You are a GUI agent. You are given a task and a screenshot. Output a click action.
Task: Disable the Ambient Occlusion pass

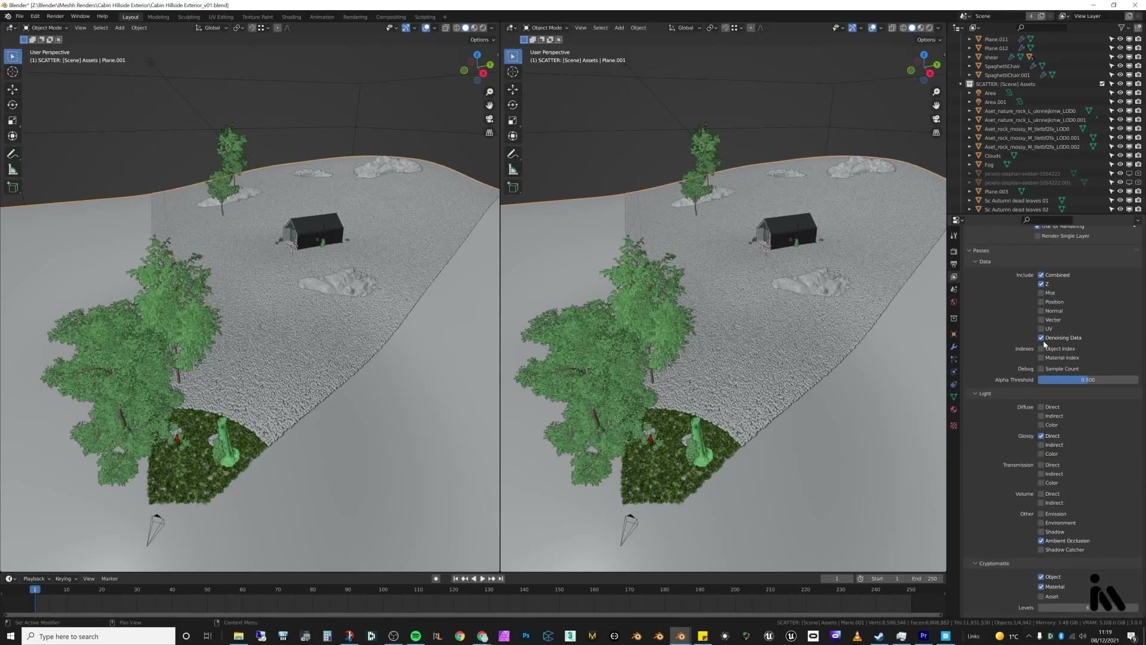[1041, 541]
